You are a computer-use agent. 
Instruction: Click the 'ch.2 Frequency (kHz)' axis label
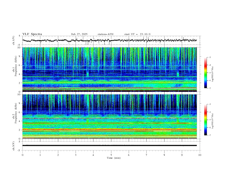click(14, 117)
